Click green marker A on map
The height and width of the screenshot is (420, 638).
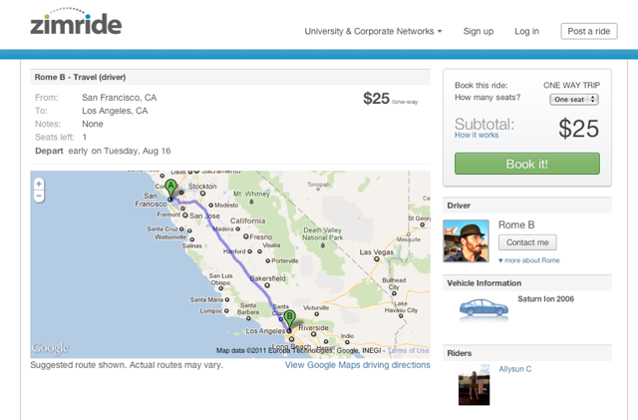click(x=170, y=187)
